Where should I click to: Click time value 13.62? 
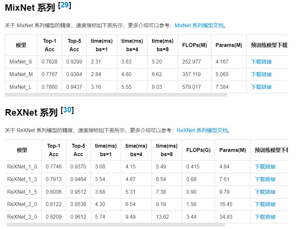tap(162, 217)
